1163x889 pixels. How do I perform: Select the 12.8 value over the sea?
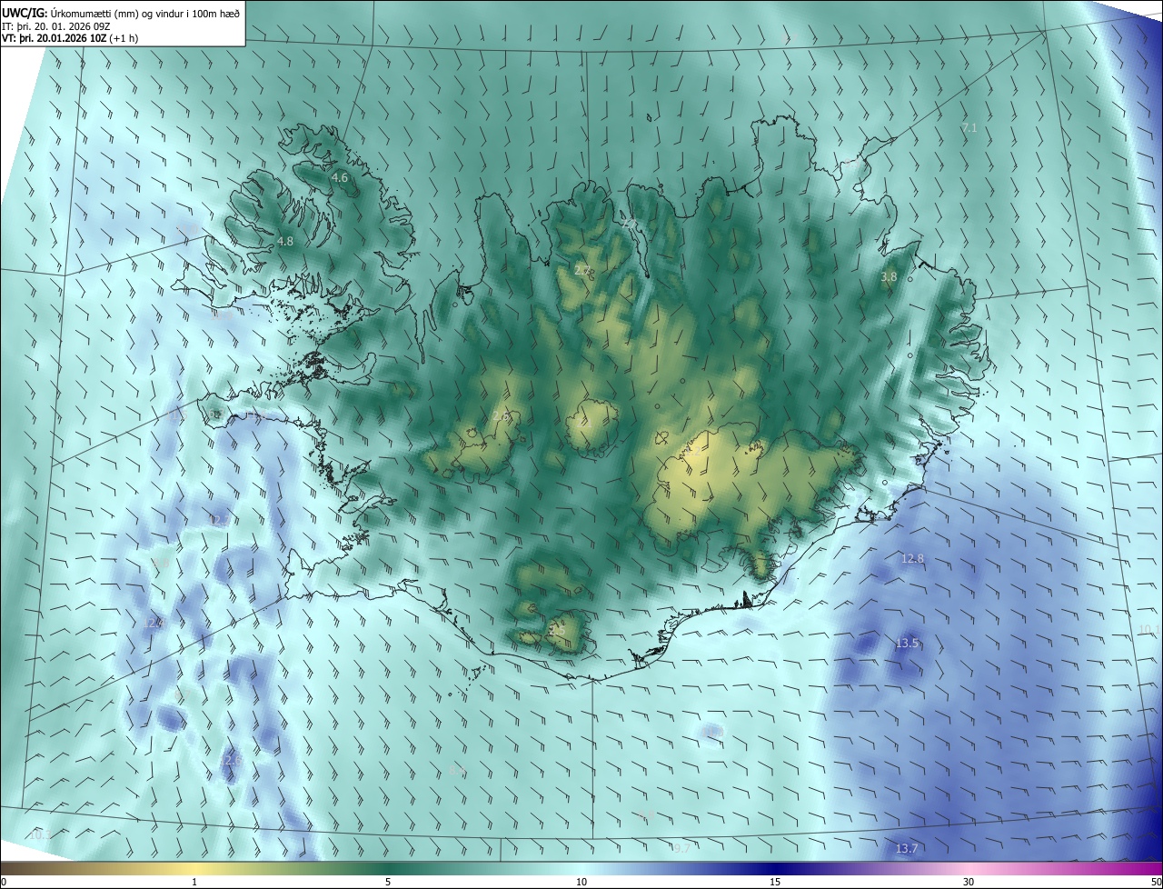[x=912, y=559]
